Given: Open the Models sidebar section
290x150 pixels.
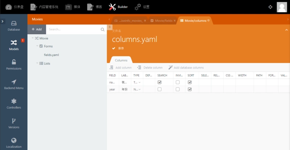Looking at the screenshot, I should tap(14, 45).
